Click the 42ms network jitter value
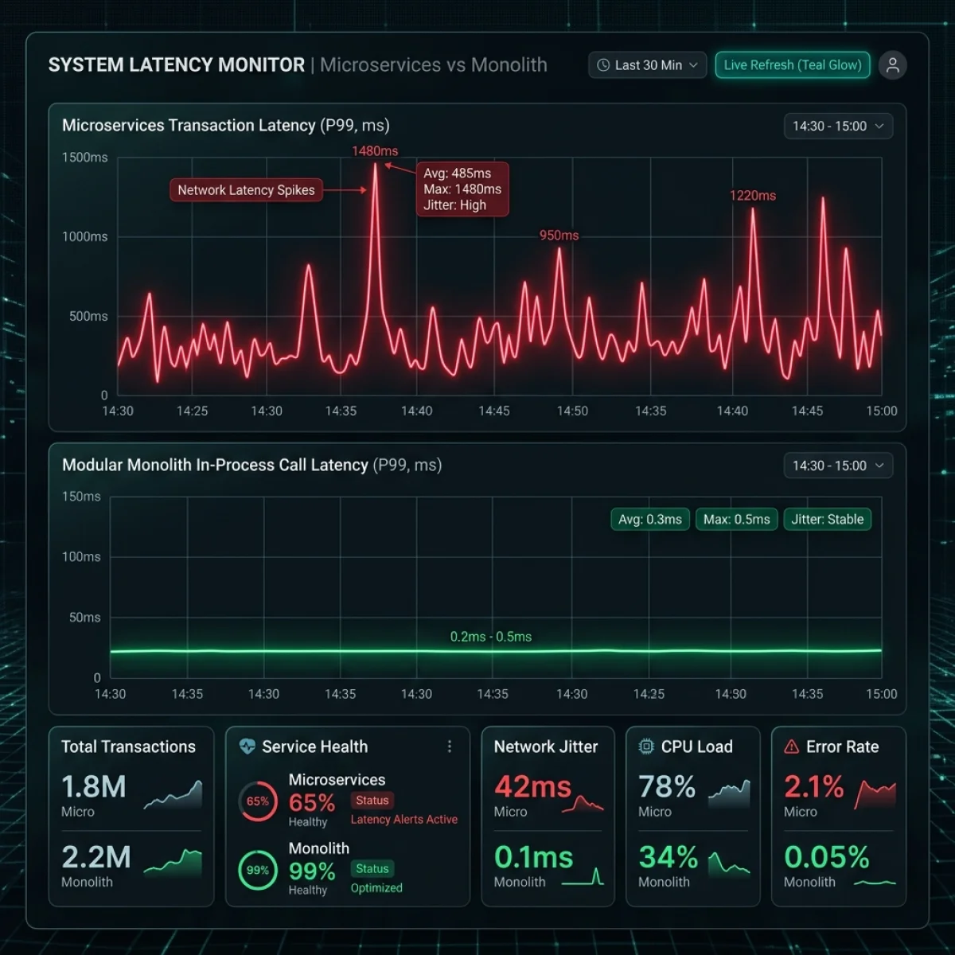 point(532,787)
